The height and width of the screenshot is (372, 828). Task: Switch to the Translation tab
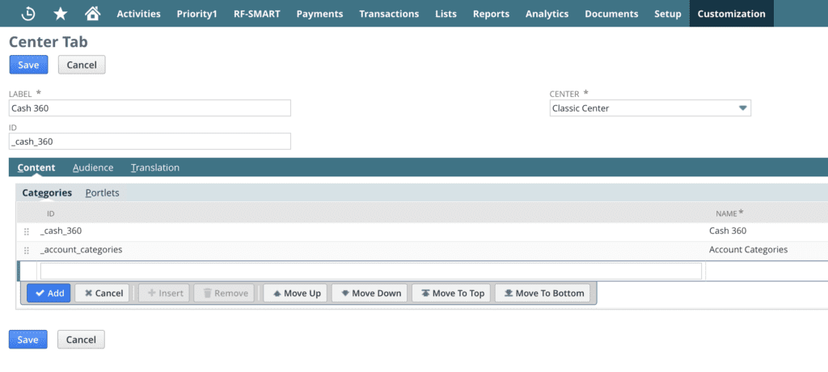pyautogui.click(x=155, y=167)
